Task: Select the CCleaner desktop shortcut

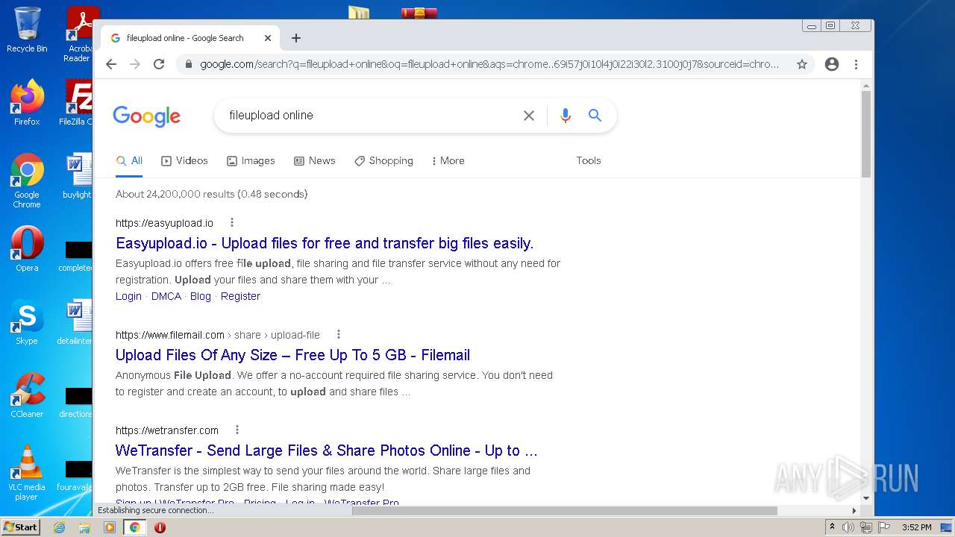Action: pyautogui.click(x=27, y=395)
